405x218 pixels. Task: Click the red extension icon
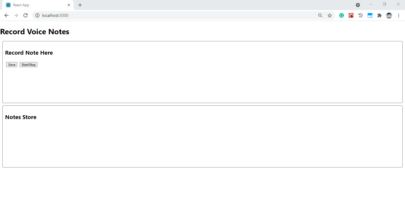click(351, 15)
